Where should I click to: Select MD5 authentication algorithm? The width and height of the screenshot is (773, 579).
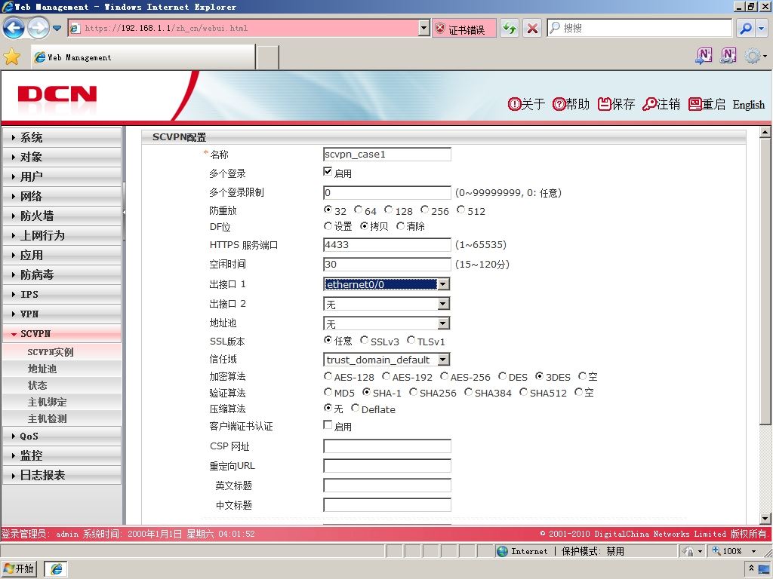328,391
